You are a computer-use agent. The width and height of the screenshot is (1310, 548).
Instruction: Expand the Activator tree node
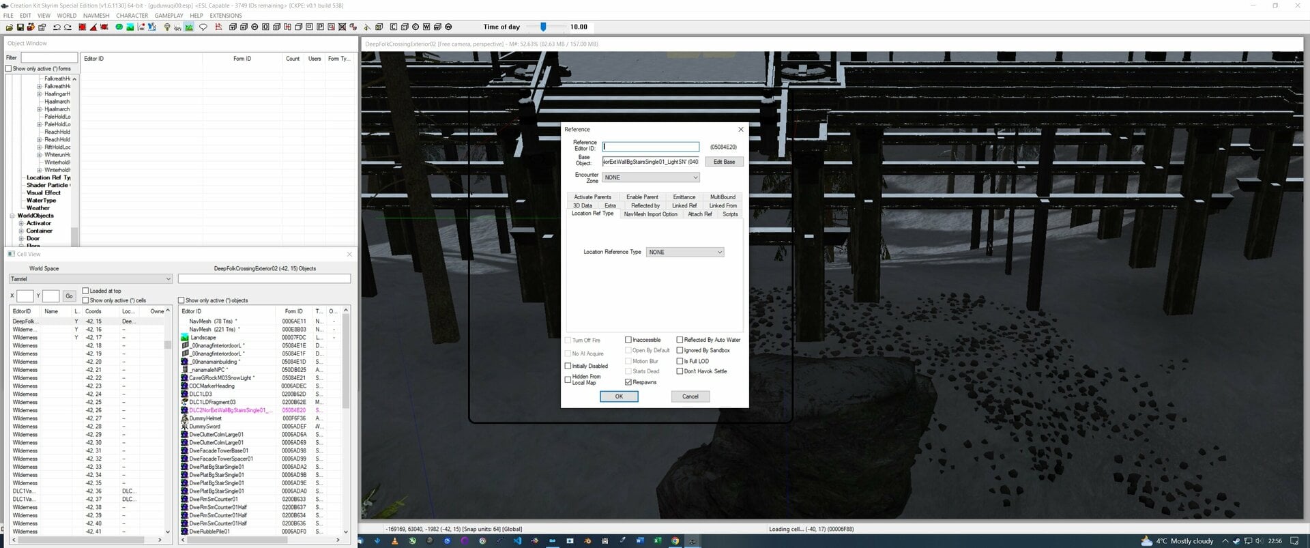click(21, 223)
